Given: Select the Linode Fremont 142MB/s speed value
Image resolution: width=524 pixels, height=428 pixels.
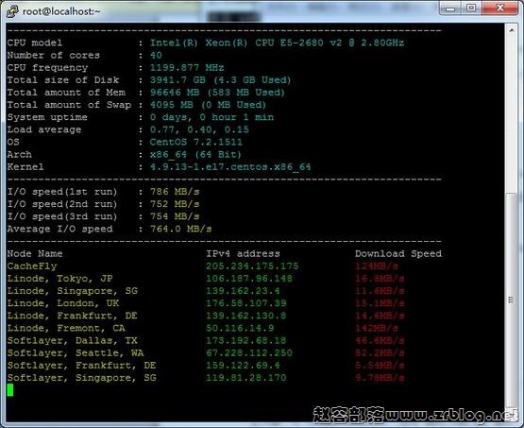Looking at the screenshot, I should click(377, 329).
